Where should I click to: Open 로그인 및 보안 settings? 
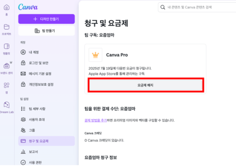pos(46,63)
